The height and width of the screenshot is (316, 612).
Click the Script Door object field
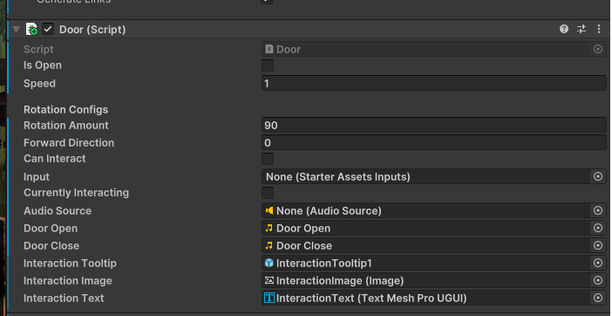click(433, 49)
